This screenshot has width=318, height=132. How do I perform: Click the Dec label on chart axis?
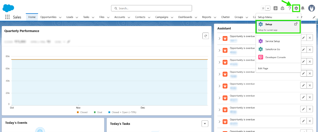click(143, 107)
